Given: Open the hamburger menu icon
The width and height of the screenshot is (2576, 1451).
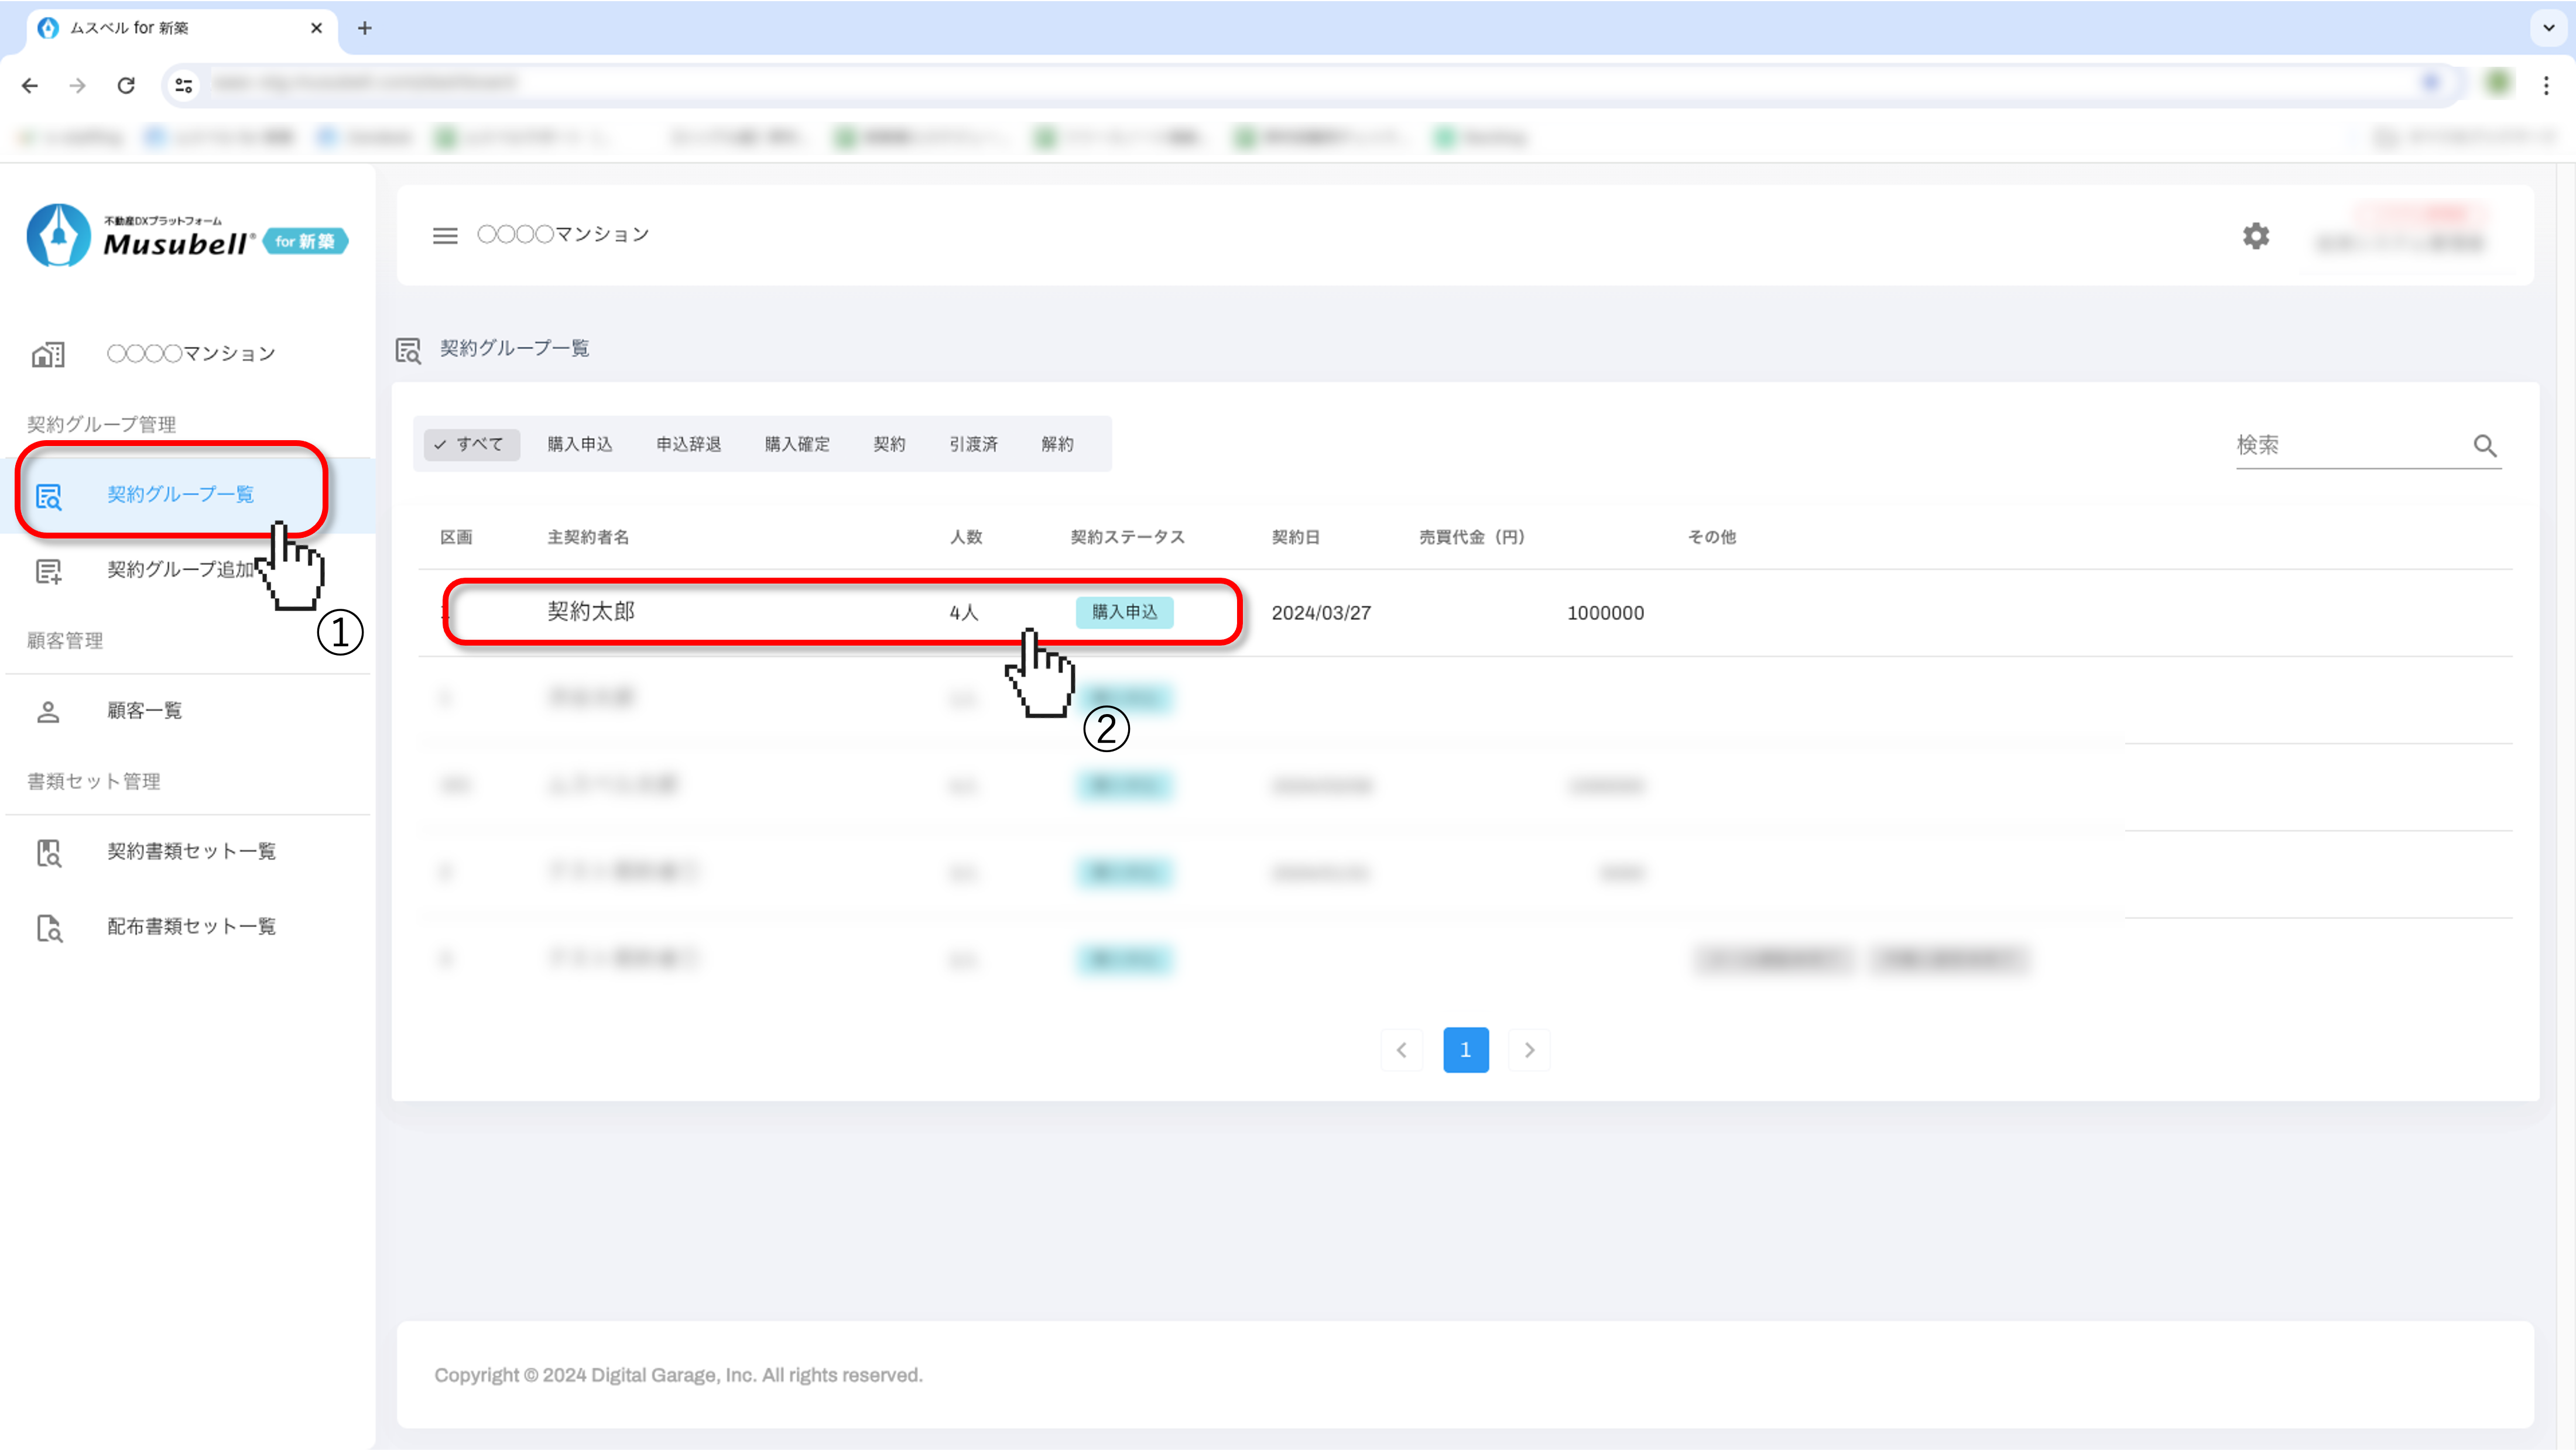Looking at the screenshot, I should pos(445,235).
